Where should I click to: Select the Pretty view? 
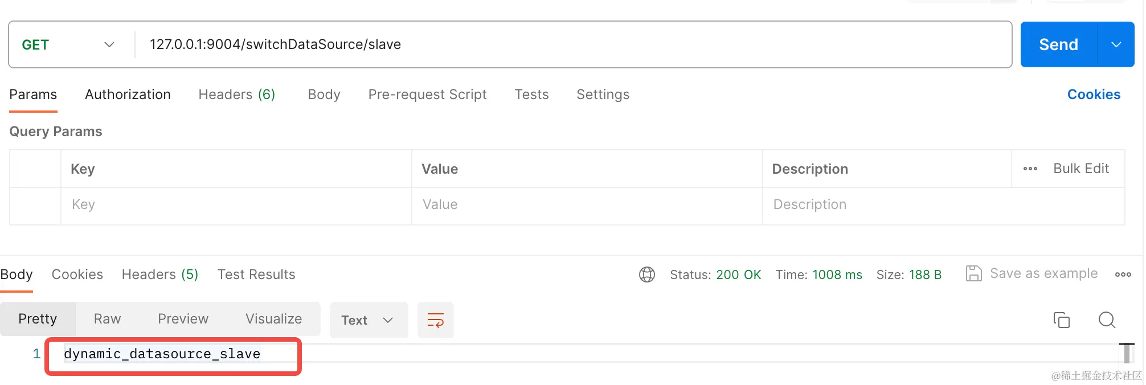(38, 319)
